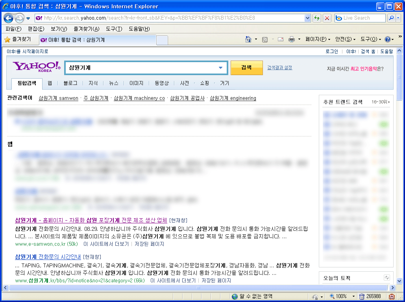Print the page with the printer icon
Viewport: 405px width, 302px height.
[291, 39]
